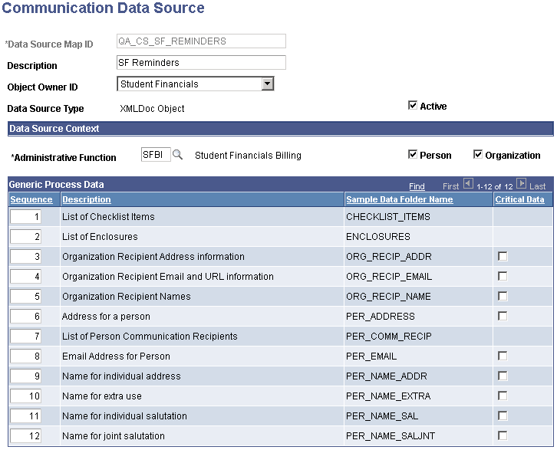Uncheck the Person checkbox

point(413,155)
